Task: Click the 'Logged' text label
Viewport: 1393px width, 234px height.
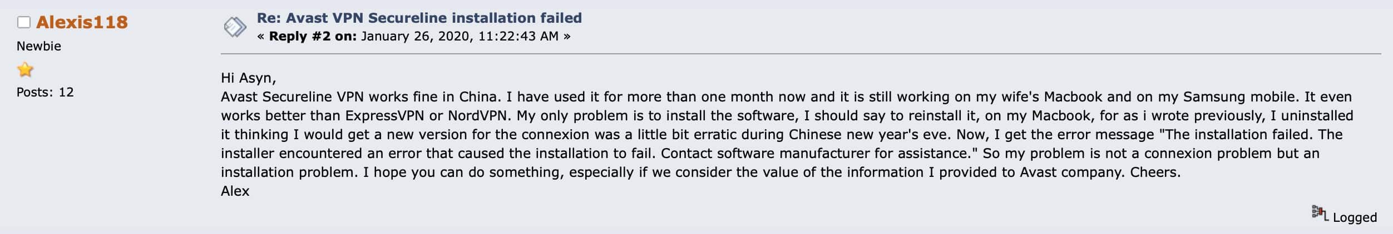Action: point(1355,217)
